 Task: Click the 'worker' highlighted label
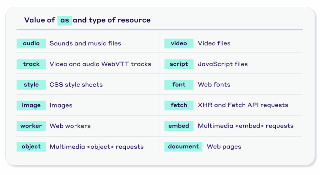pyautogui.click(x=31, y=126)
